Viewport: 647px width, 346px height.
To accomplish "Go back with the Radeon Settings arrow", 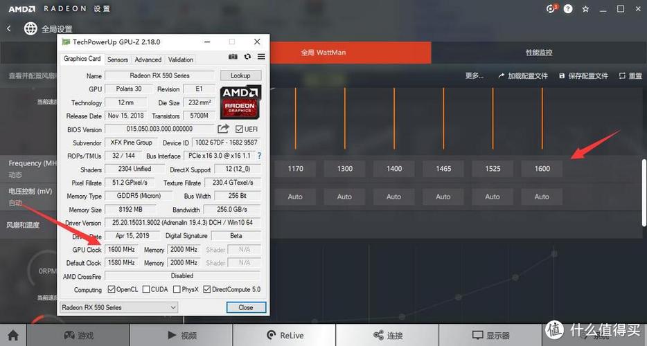I will tap(9, 28).
